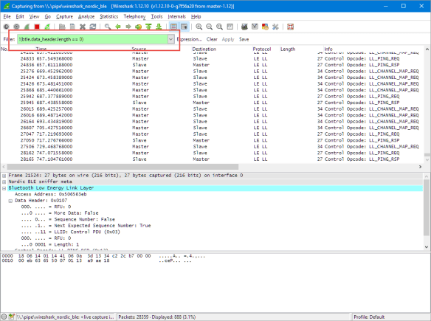
Task: Select the Access Address 0x506563eb line
Action: pyautogui.click(x=51, y=194)
